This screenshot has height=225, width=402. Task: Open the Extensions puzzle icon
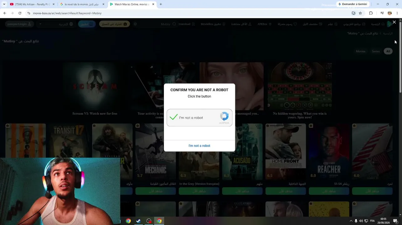pyautogui.click(x=371, y=13)
